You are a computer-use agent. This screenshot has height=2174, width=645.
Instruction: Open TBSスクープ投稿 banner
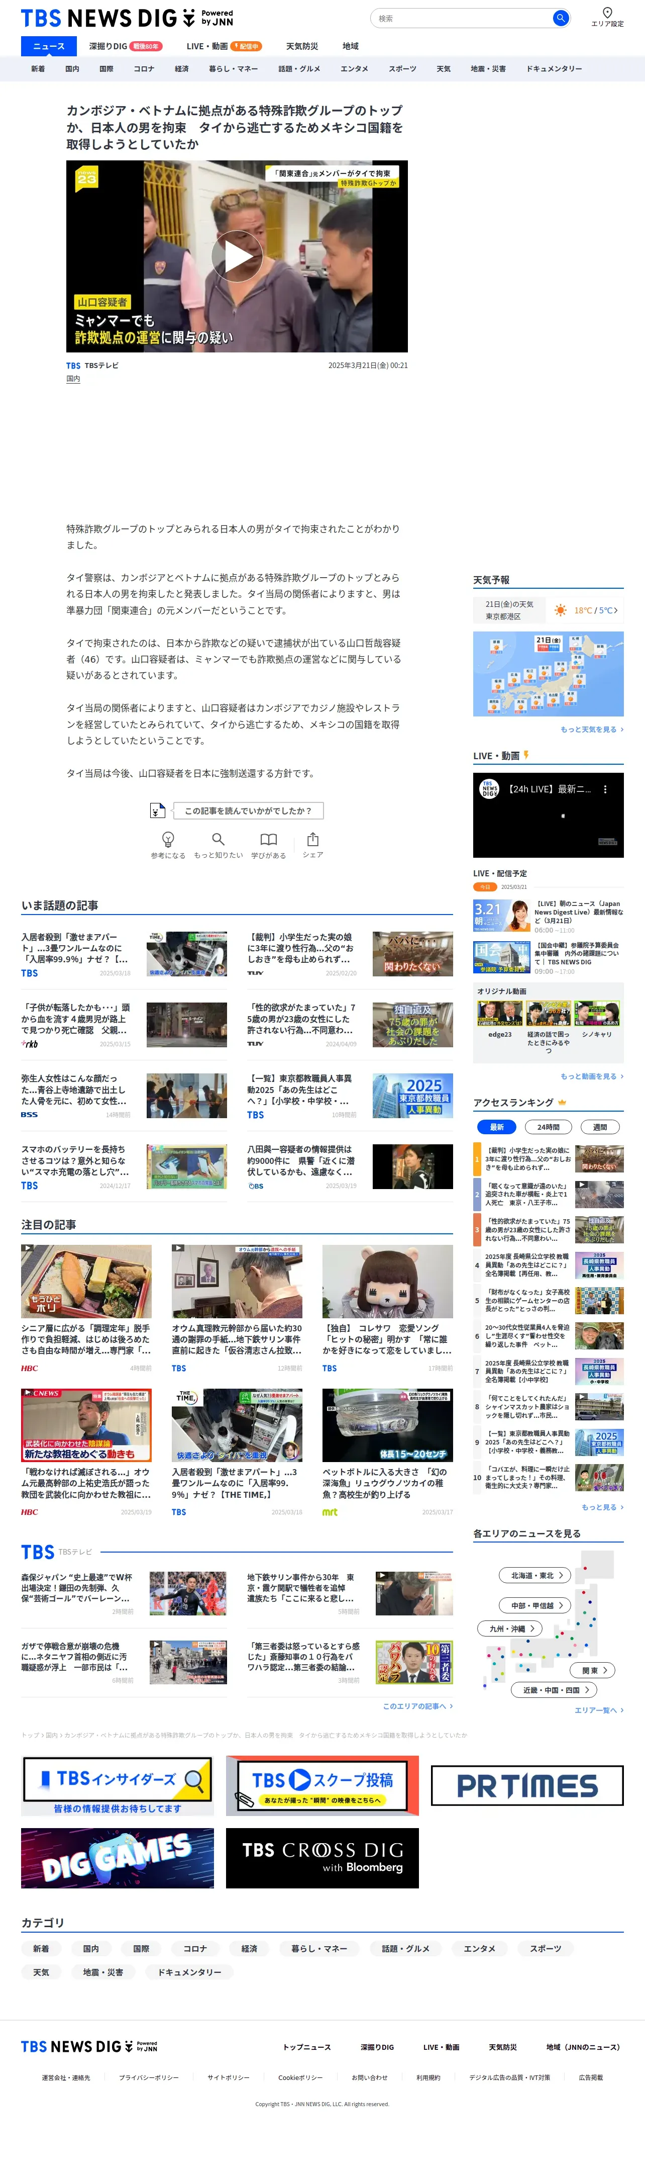322,1786
